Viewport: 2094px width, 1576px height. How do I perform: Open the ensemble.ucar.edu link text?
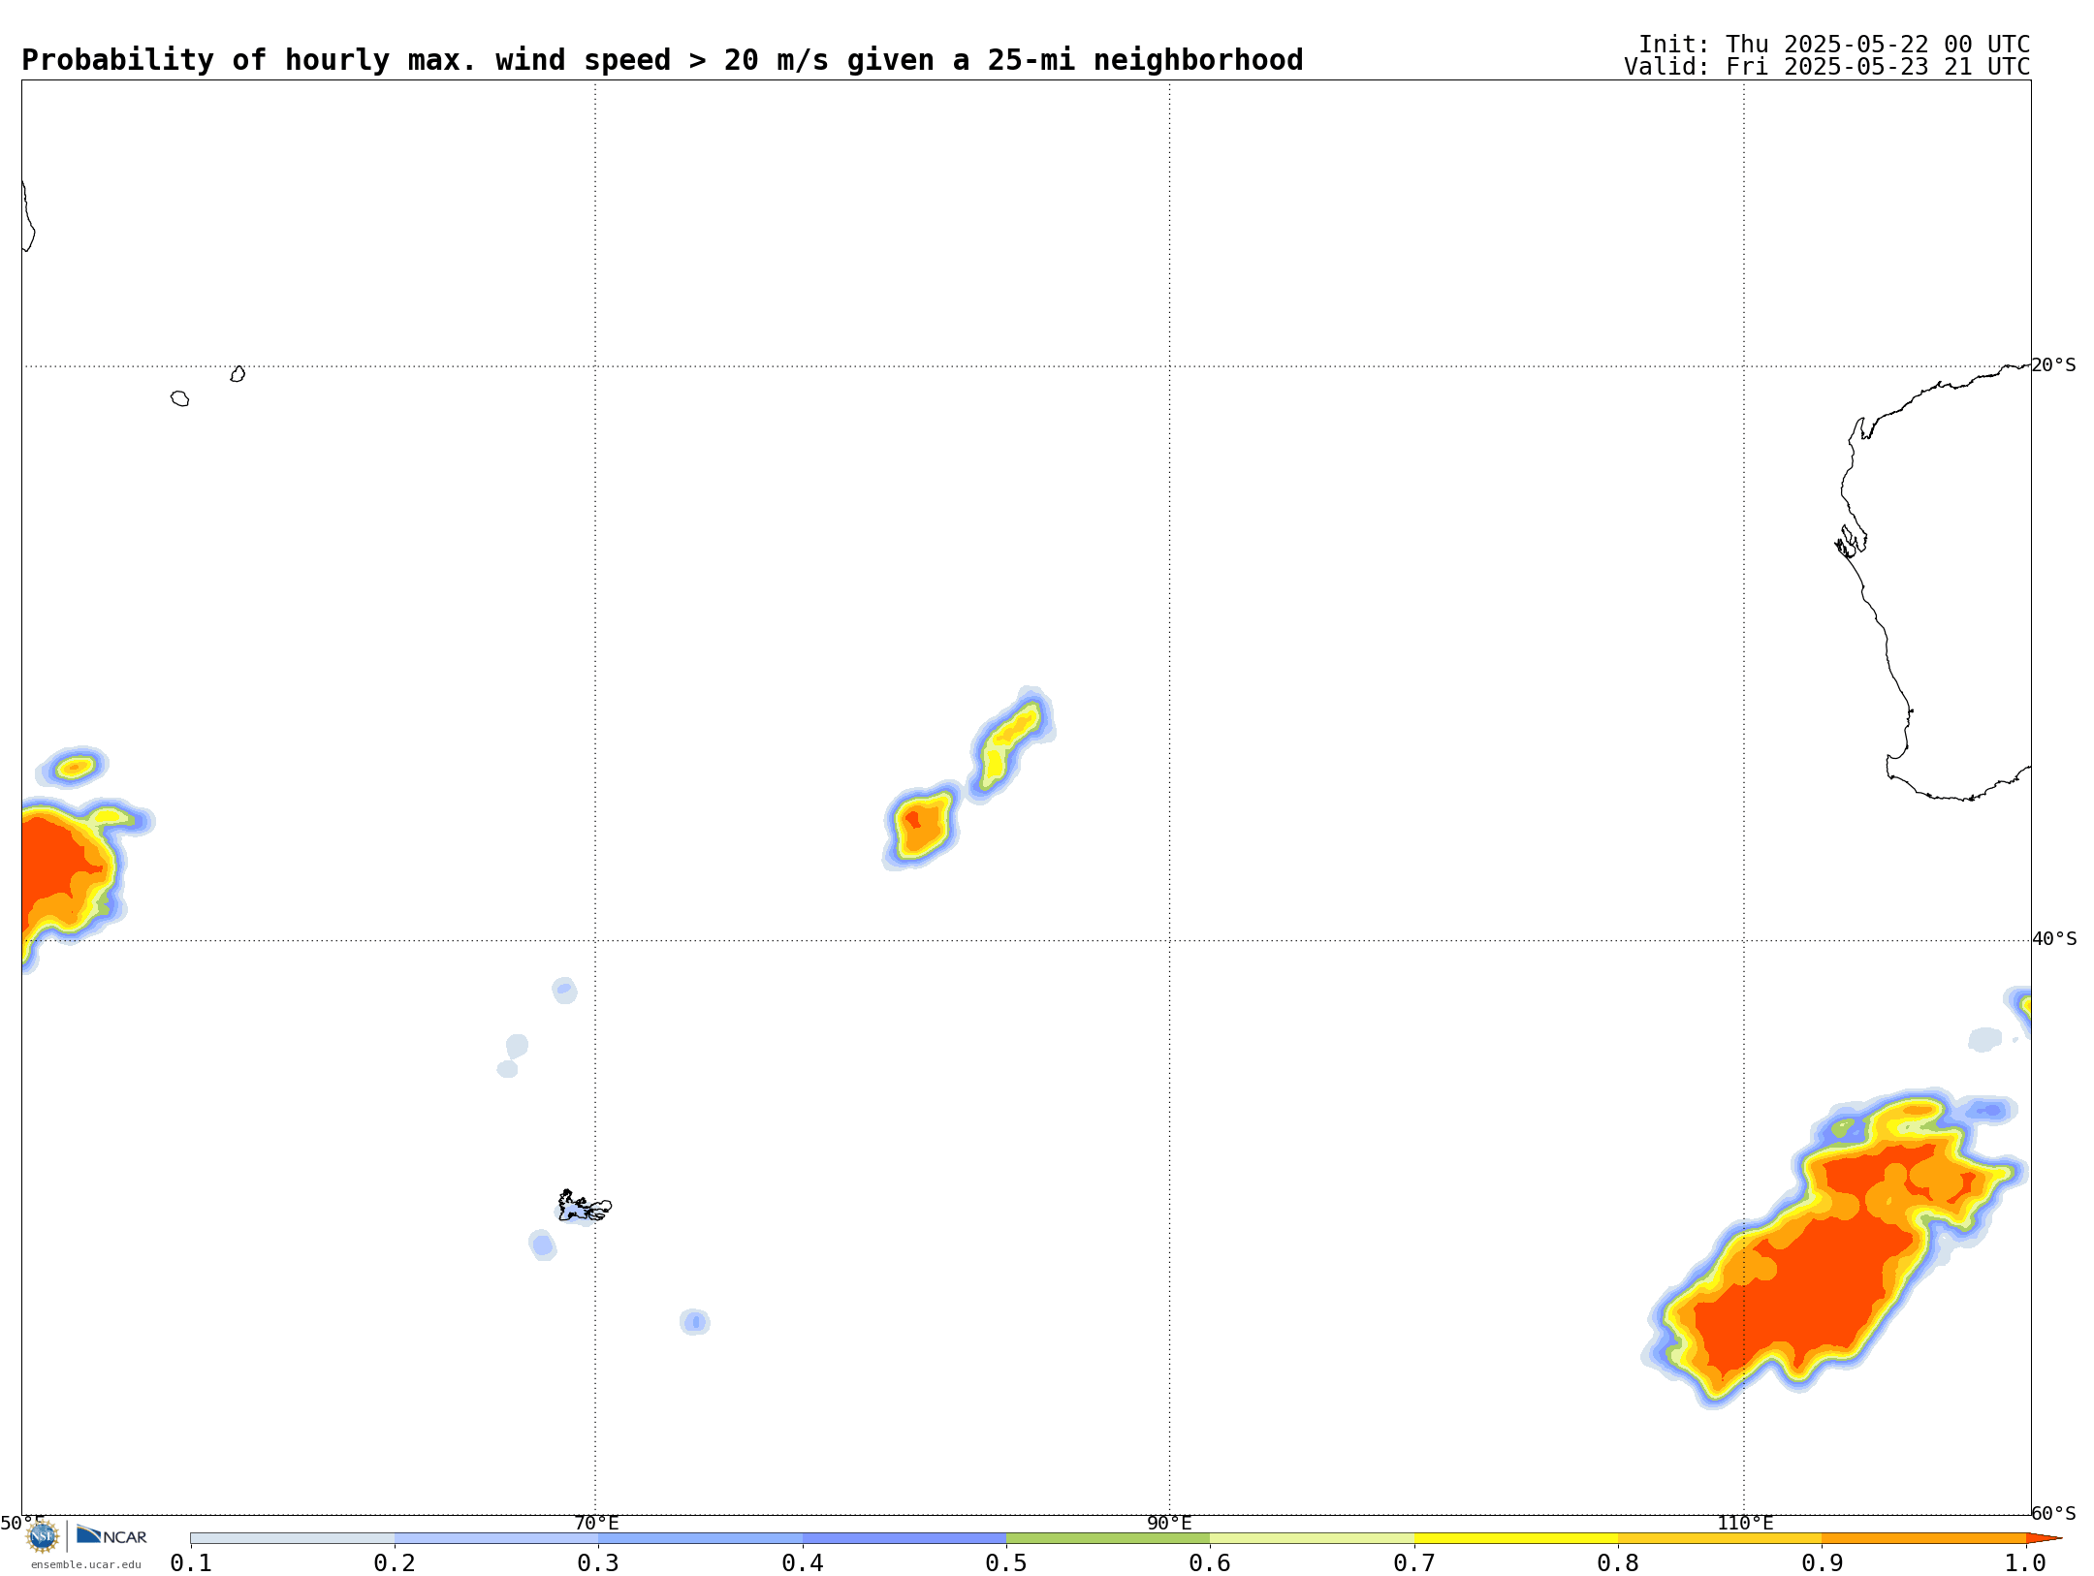(86, 1564)
